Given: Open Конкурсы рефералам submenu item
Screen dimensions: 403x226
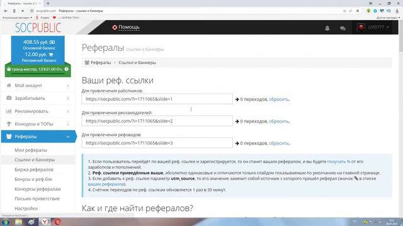Looking at the screenshot, I should pos(38,189).
